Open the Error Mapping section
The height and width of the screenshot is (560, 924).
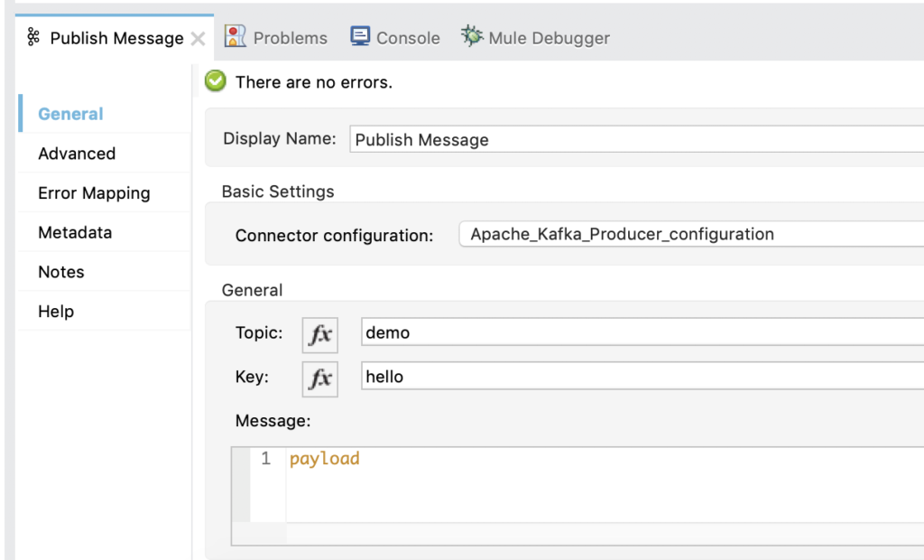[94, 193]
